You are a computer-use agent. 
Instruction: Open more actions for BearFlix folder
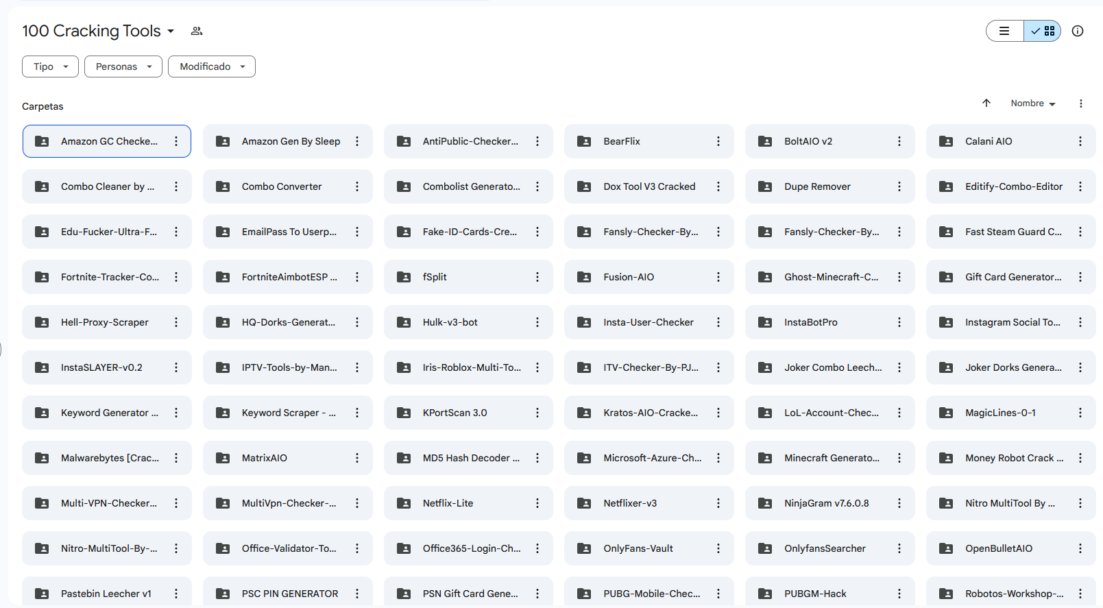point(718,141)
